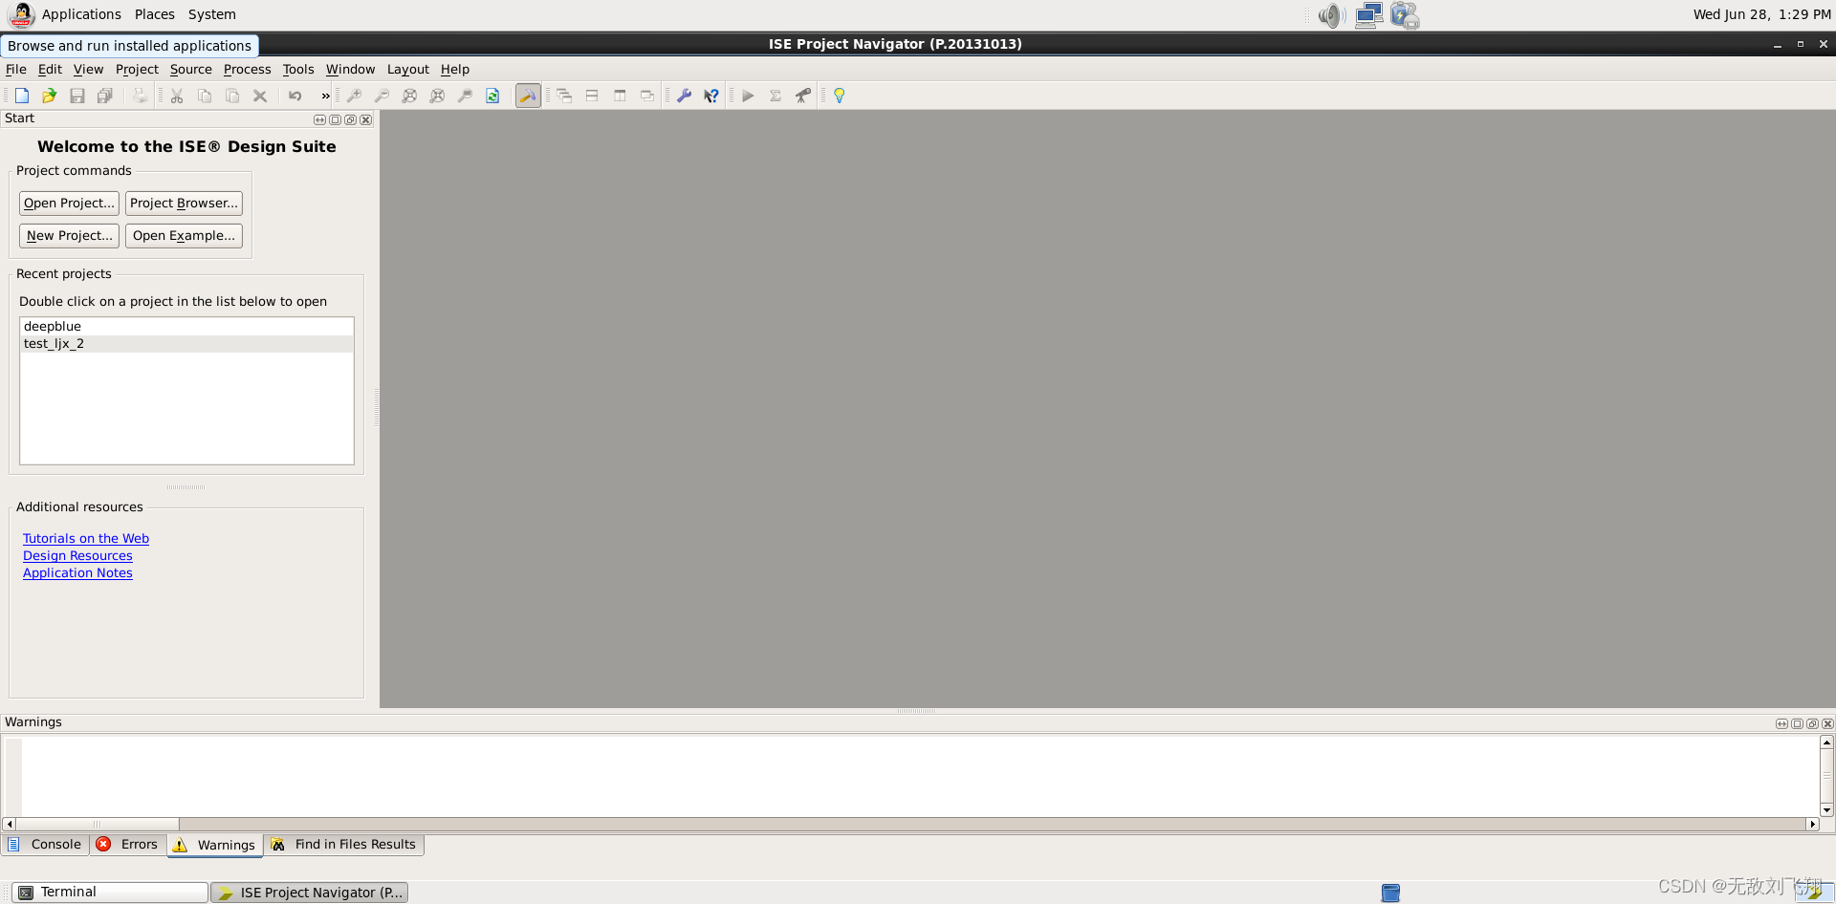Click the Delete X toolbar icon
Image resolution: width=1836 pixels, height=904 pixels.
260,96
